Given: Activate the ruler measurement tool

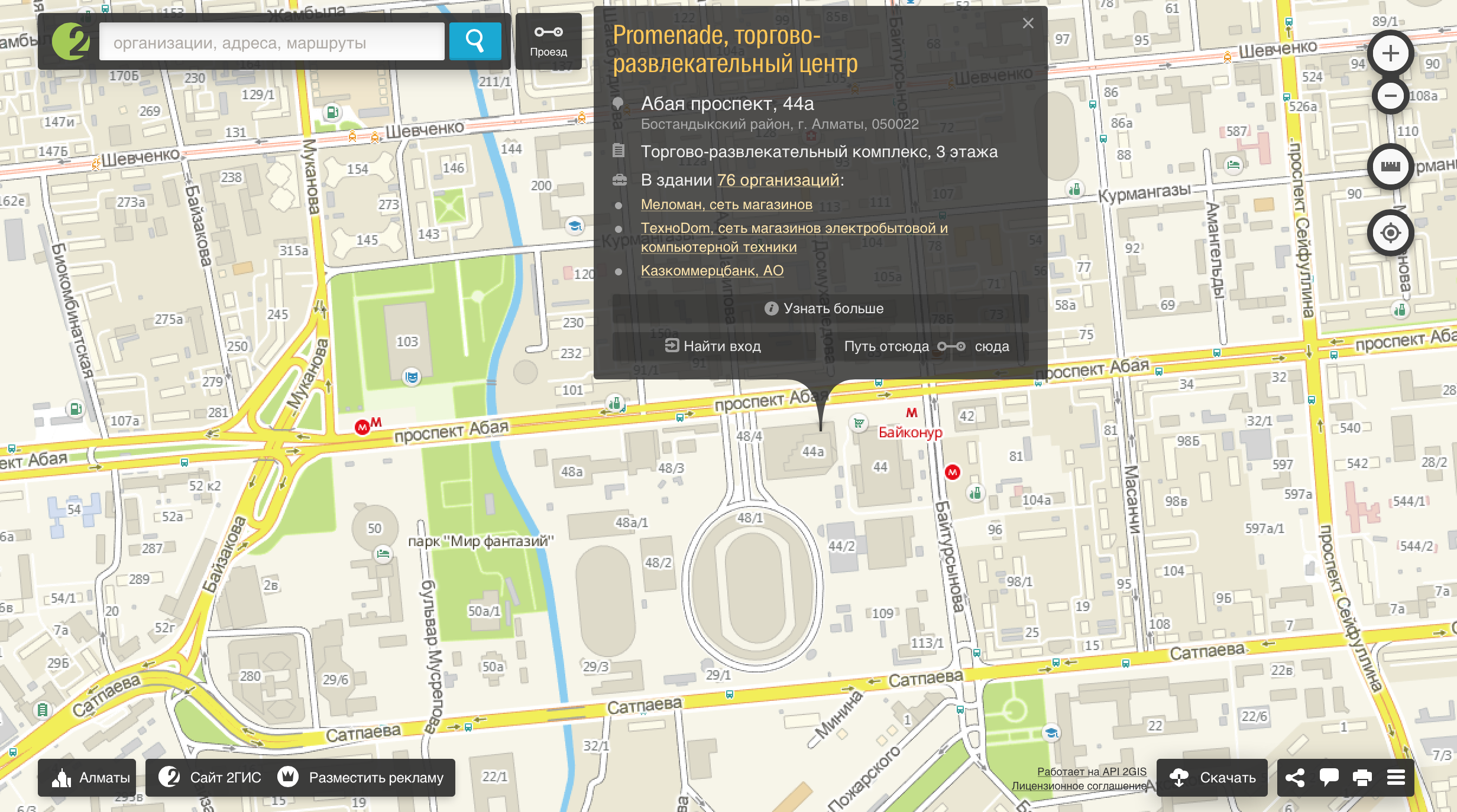Looking at the screenshot, I should pyautogui.click(x=1391, y=167).
